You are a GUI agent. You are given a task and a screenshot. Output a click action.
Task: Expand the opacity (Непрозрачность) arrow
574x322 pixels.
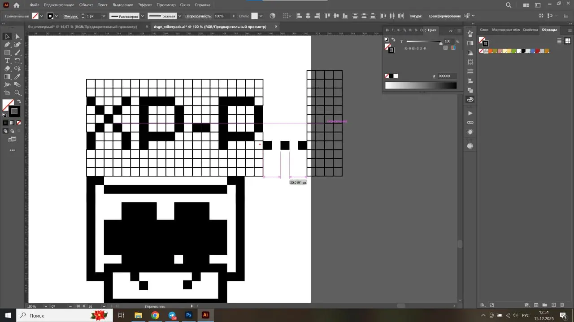click(233, 16)
